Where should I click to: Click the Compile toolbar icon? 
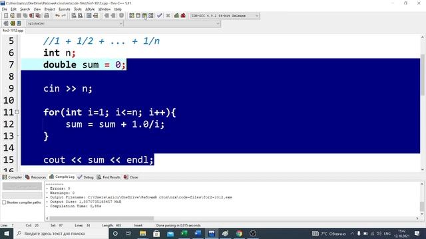click(132, 16)
